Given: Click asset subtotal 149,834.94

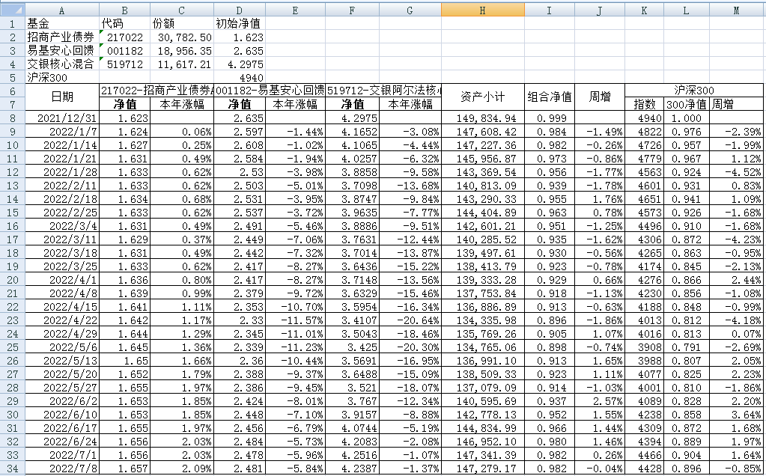Looking at the screenshot, I should coord(483,118).
